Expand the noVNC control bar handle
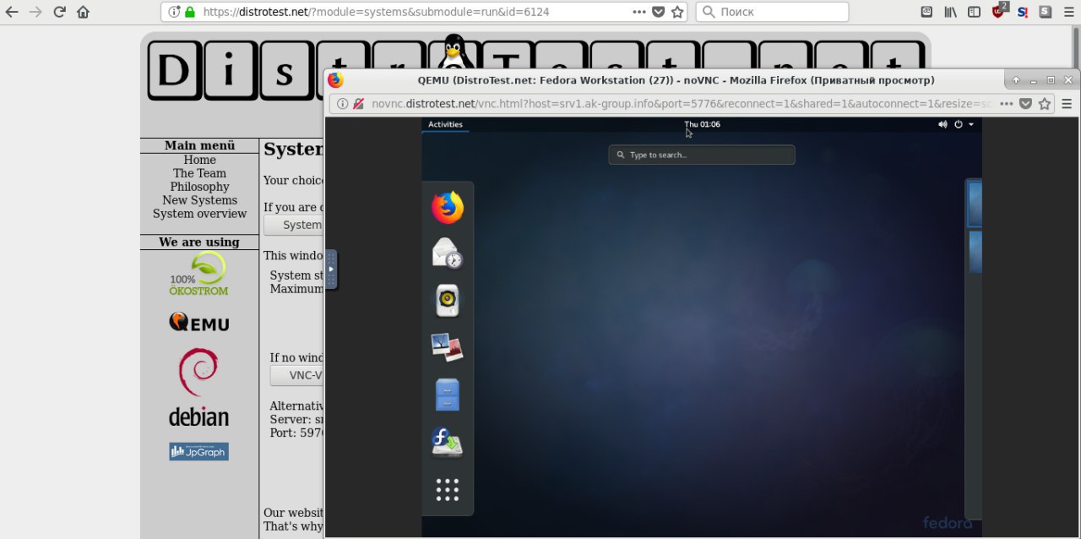Screen dimensions: 1081x539 click(331, 269)
